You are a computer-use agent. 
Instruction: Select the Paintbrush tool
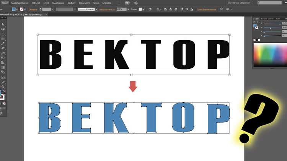tap(3, 44)
